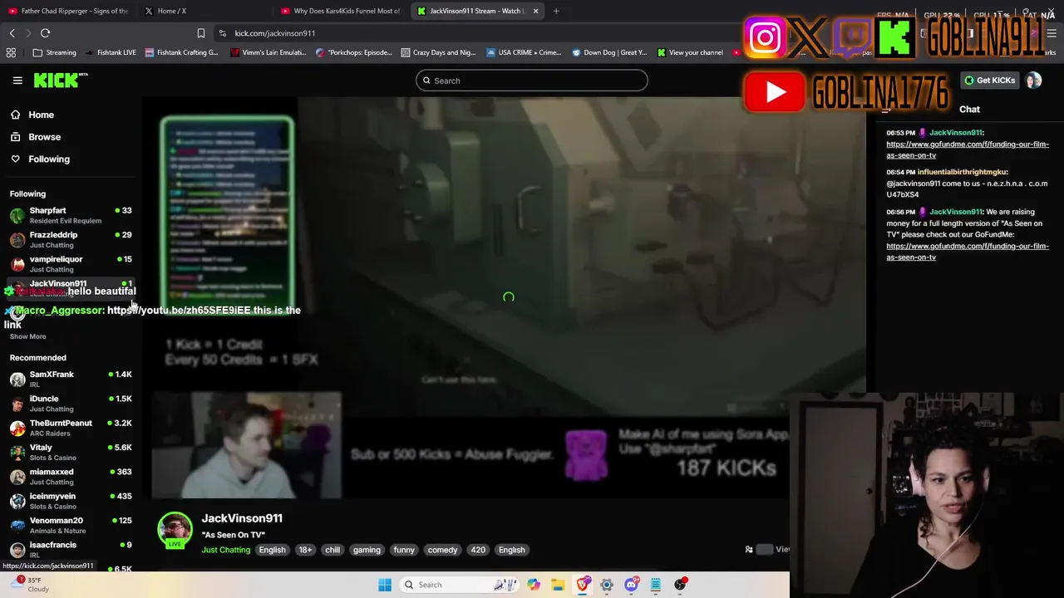Viewport: 1064px width, 598px height.
Task: Collapse the Chat panel arrow
Action: pos(886,110)
